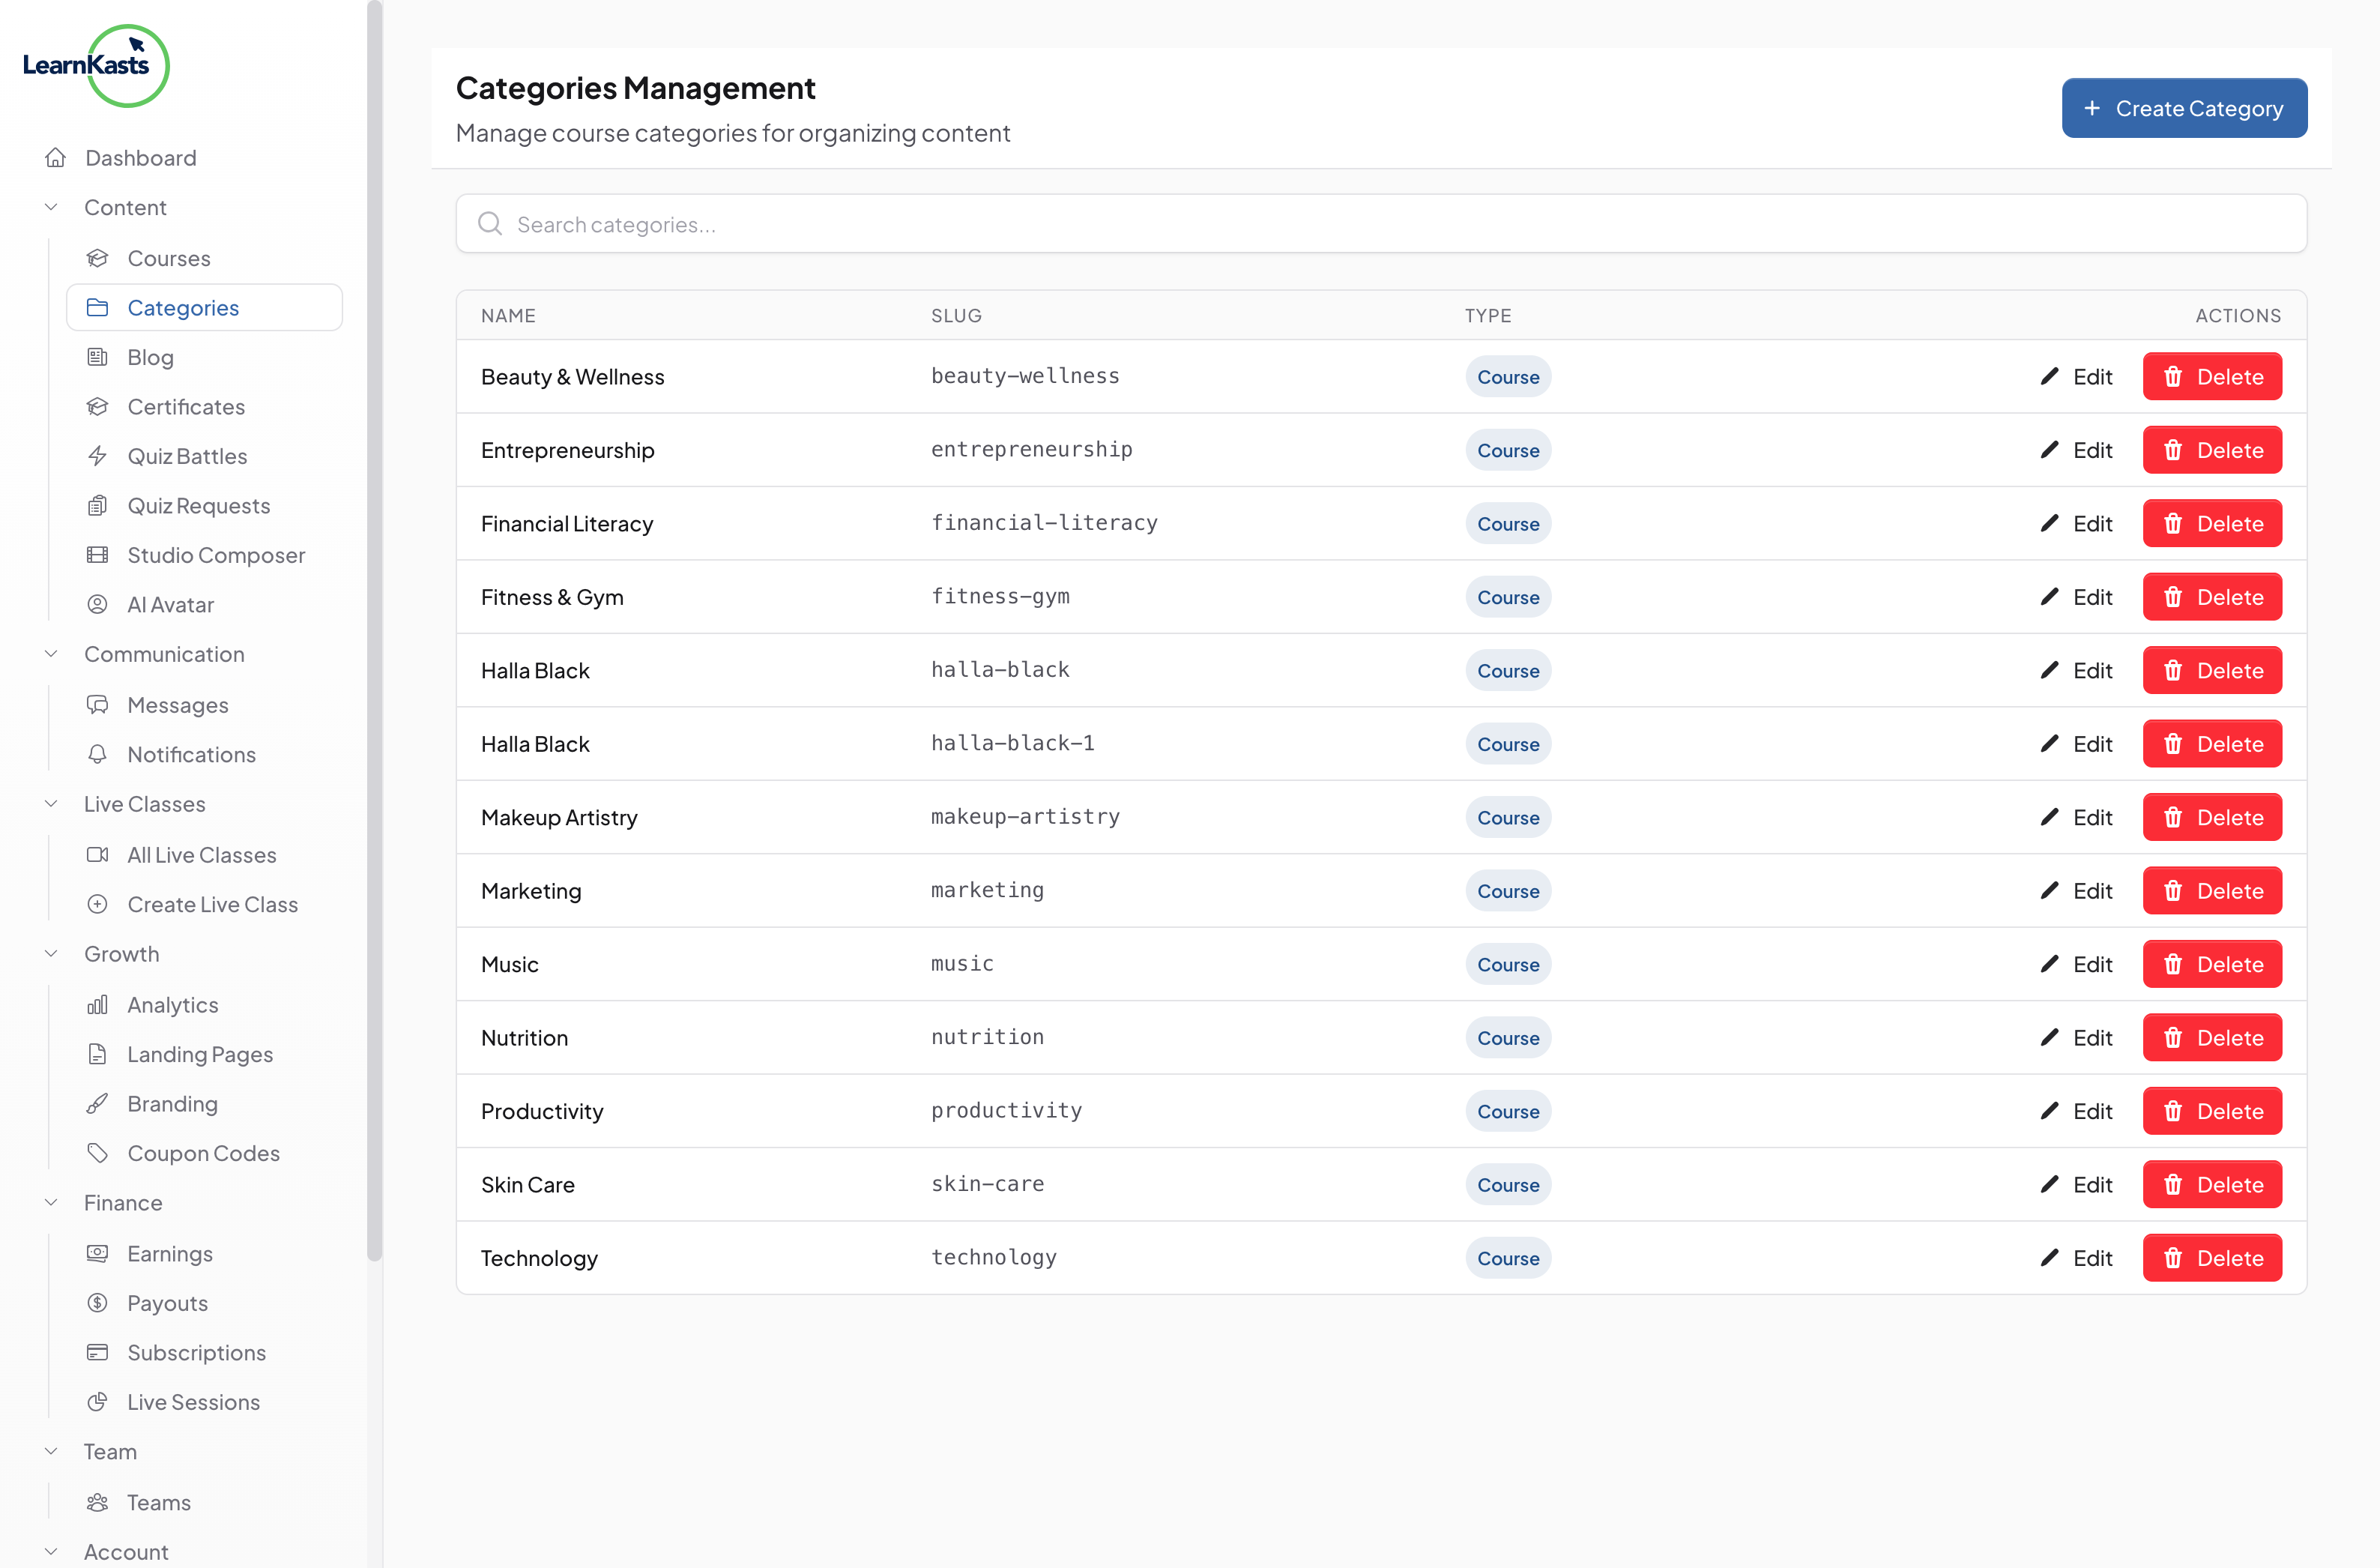2380x1568 pixels.
Task: Click the search magnifier icon
Action: coord(490,224)
